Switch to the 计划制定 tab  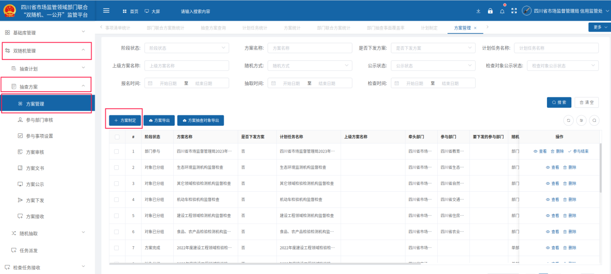pos(429,28)
